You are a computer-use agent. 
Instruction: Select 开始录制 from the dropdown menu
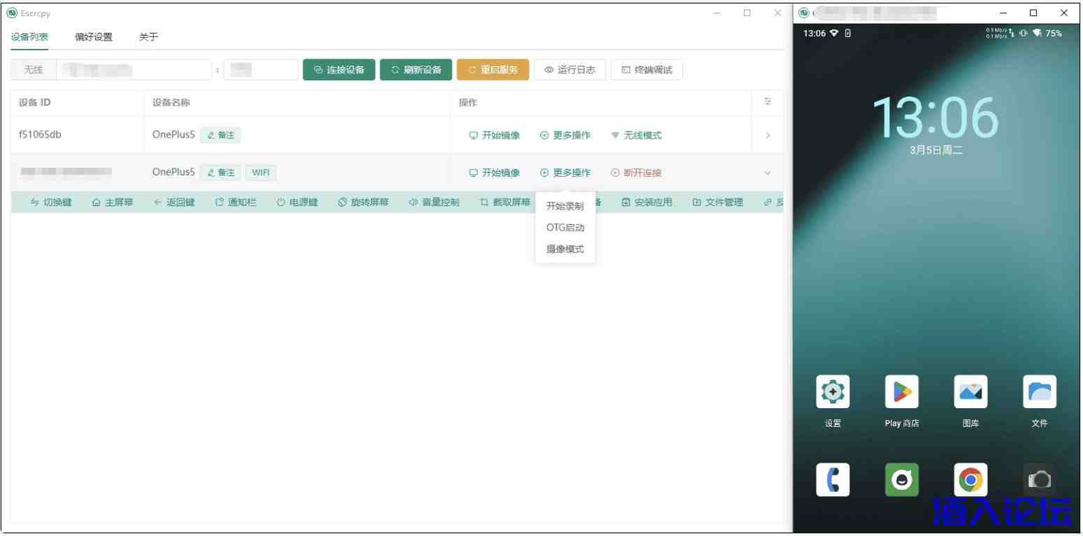[x=564, y=206]
